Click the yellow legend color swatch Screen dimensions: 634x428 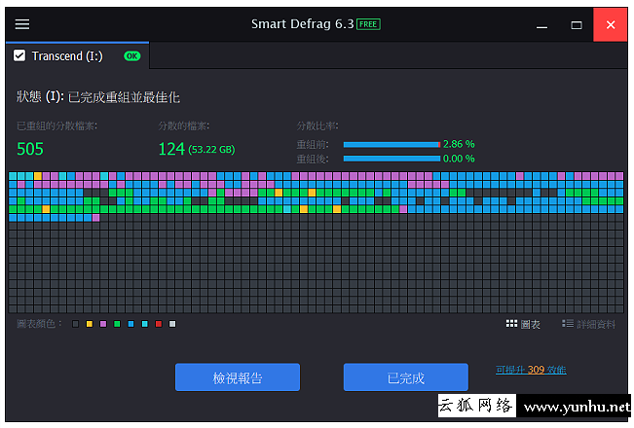click(x=90, y=324)
